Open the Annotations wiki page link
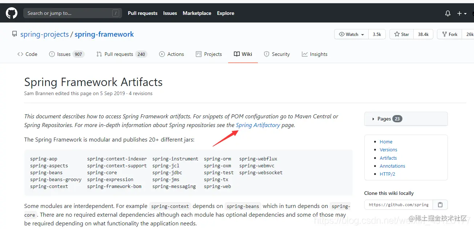Image resolution: width=474 pixels, height=229 pixels. [392, 166]
